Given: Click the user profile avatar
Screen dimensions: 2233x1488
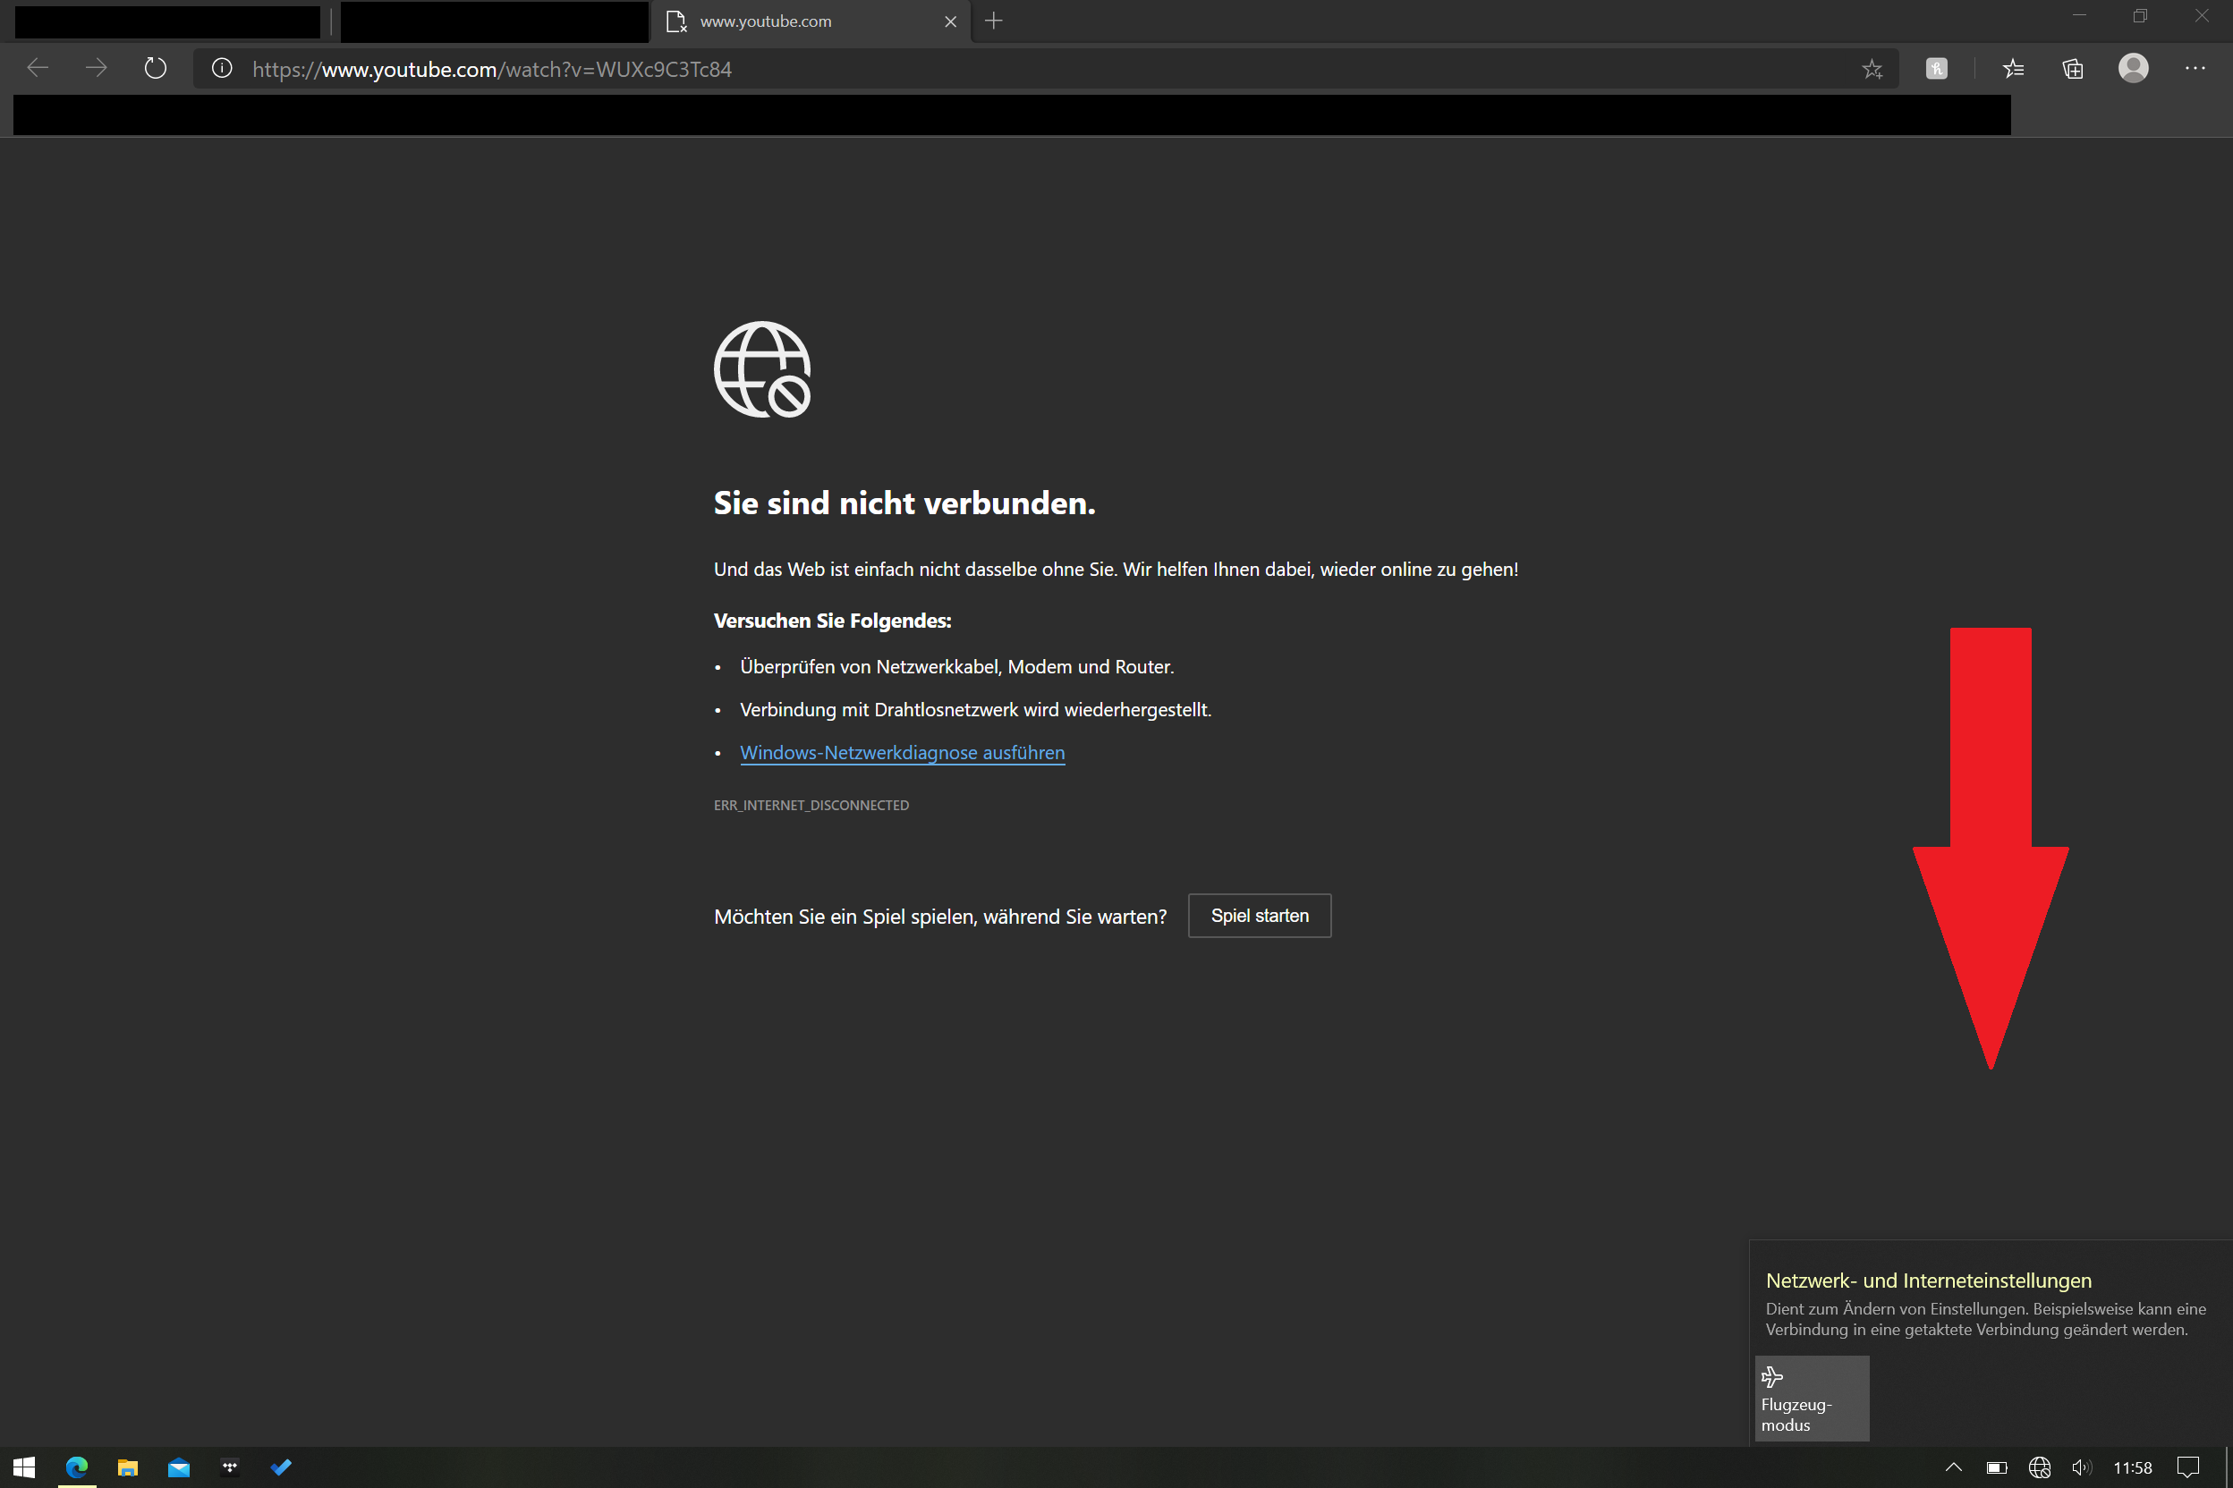Looking at the screenshot, I should (2133, 68).
